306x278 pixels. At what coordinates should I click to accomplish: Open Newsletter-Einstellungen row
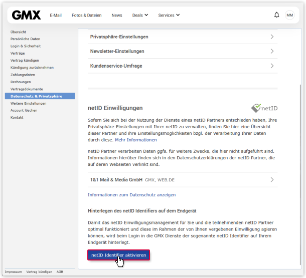click(x=182, y=51)
